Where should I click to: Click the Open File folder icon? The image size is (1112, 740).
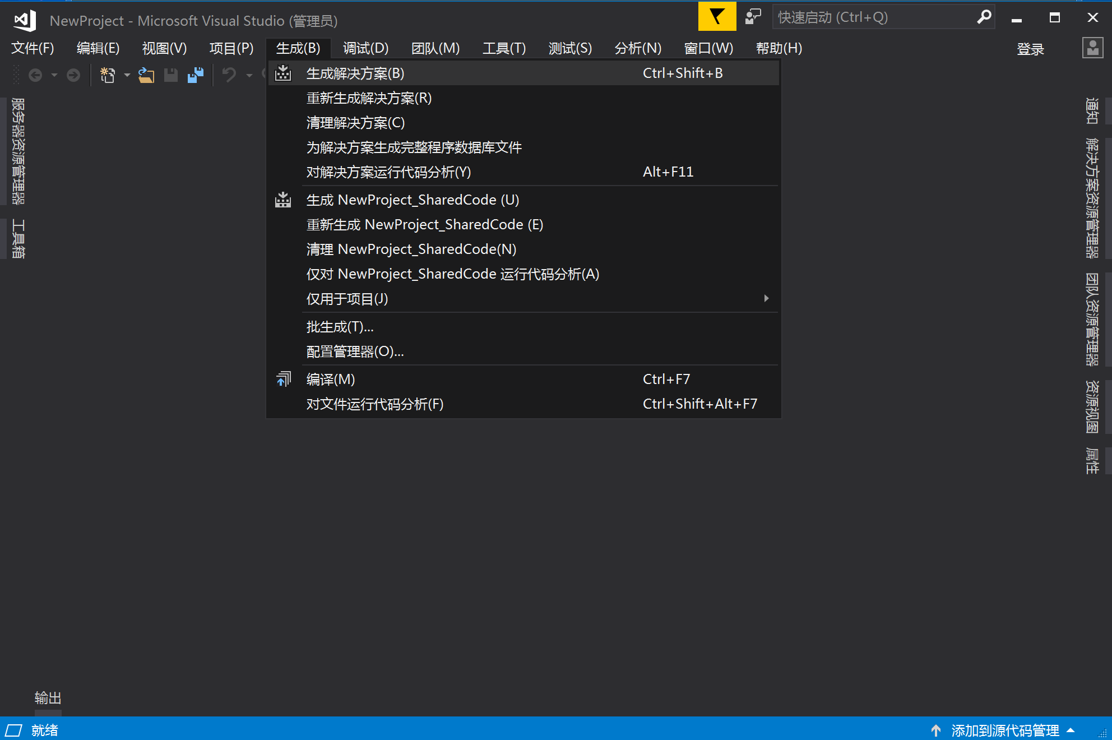point(146,75)
